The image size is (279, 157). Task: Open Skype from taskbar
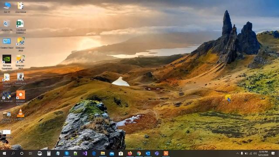67,153
